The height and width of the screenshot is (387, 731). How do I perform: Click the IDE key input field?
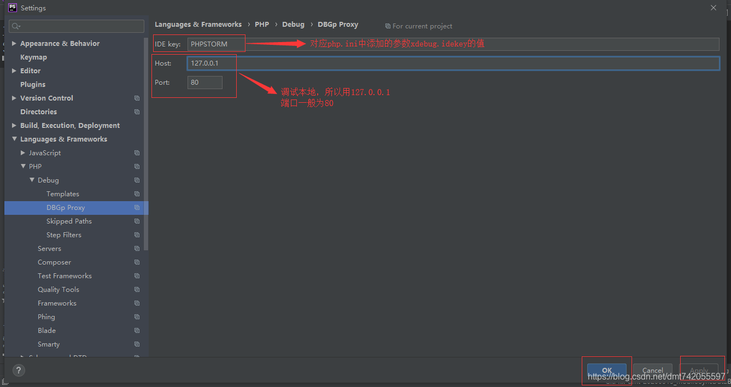(453, 44)
